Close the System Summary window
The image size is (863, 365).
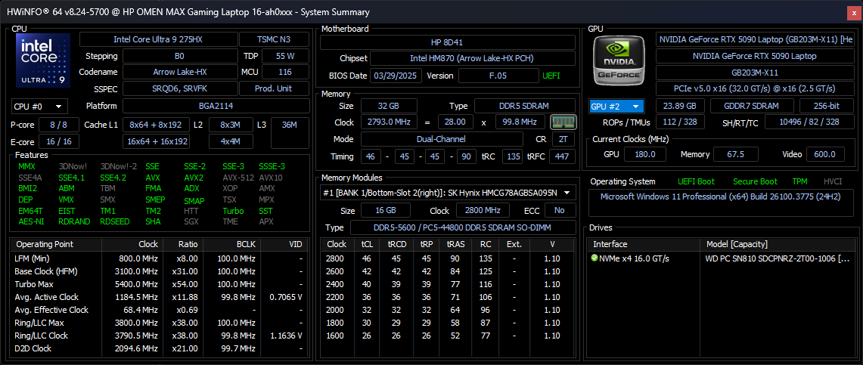(852, 12)
